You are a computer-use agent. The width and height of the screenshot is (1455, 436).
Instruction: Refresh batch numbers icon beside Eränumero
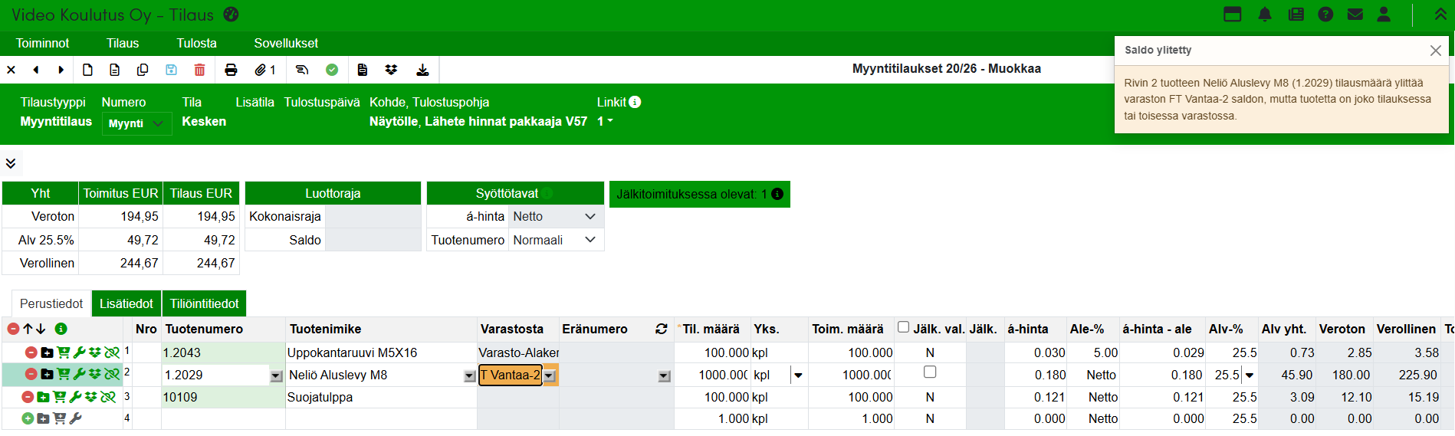coord(661,329)
